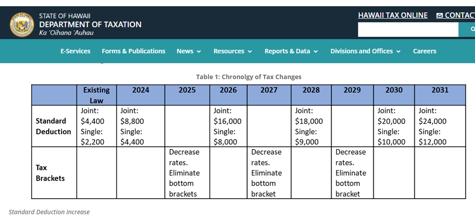The image size is (475, 216).
Task: Click the Standard Deduction row label
Action: pos(53,126)
